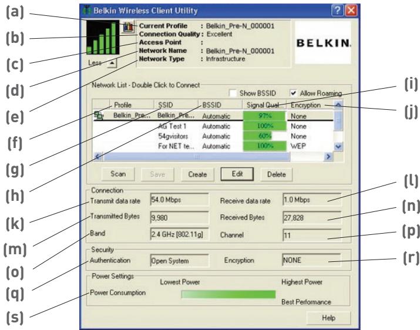Viewport: 420px width, 330px height.
Task: Click the Transmit data rate field 54.0 Mbps
Action: click(179, 200)
